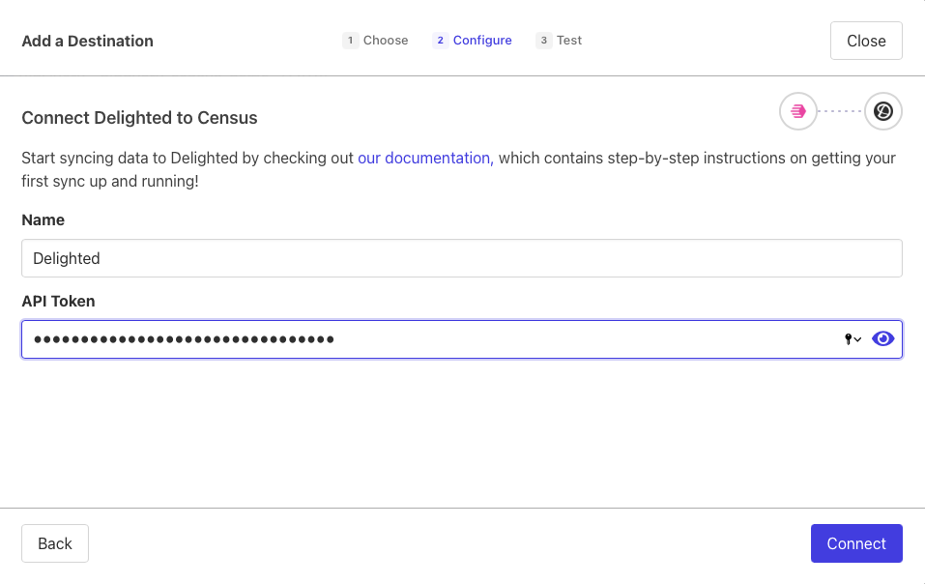Image resolution: width=925 pixels, height=584 pixels.
Task: Close the Add a Destination dialog
Action: (x=866, y=41)
